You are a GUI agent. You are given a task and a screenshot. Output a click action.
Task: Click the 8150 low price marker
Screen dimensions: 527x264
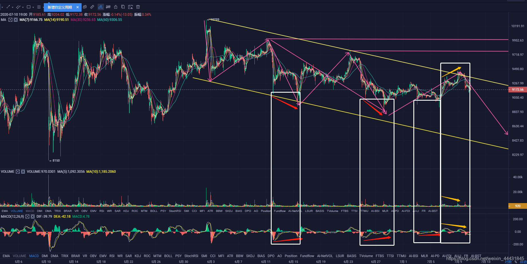[x=55, y=160]
